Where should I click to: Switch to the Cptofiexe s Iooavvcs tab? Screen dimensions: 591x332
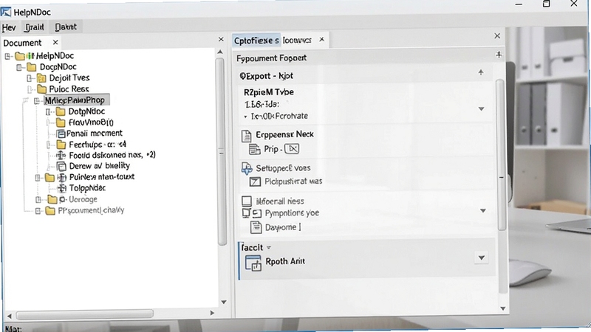coord(273,41)
